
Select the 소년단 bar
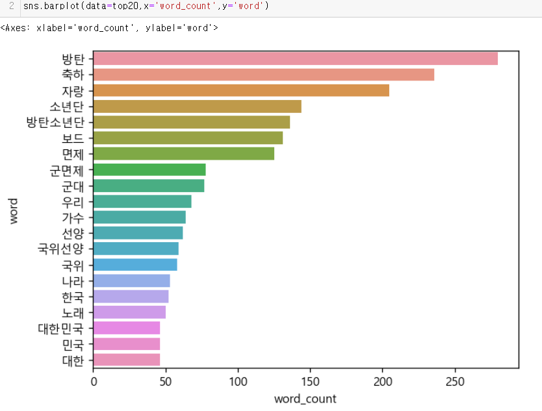click(198, 106)
